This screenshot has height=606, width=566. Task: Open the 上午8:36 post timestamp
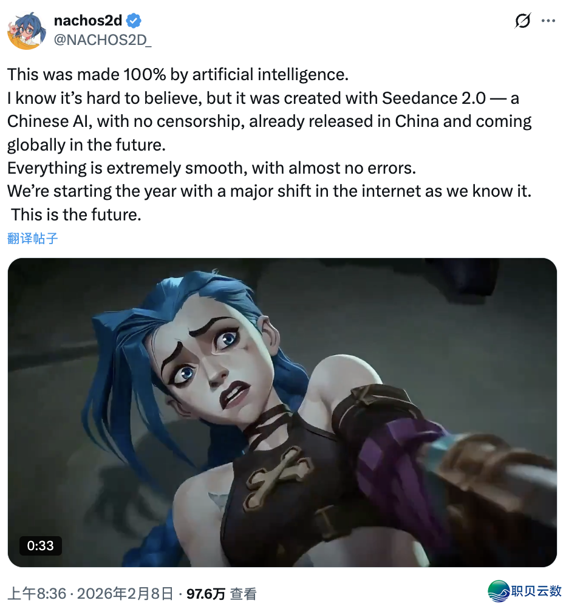tap(36, 594)
